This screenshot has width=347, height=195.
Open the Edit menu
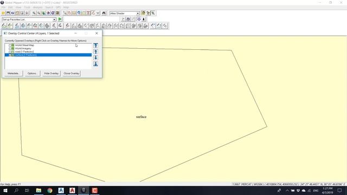10,7
